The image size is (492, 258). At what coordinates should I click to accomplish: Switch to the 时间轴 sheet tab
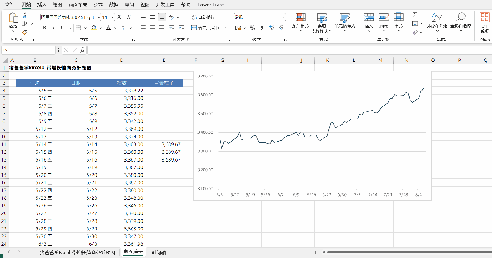pyautogui.click(x=159, y=253)
